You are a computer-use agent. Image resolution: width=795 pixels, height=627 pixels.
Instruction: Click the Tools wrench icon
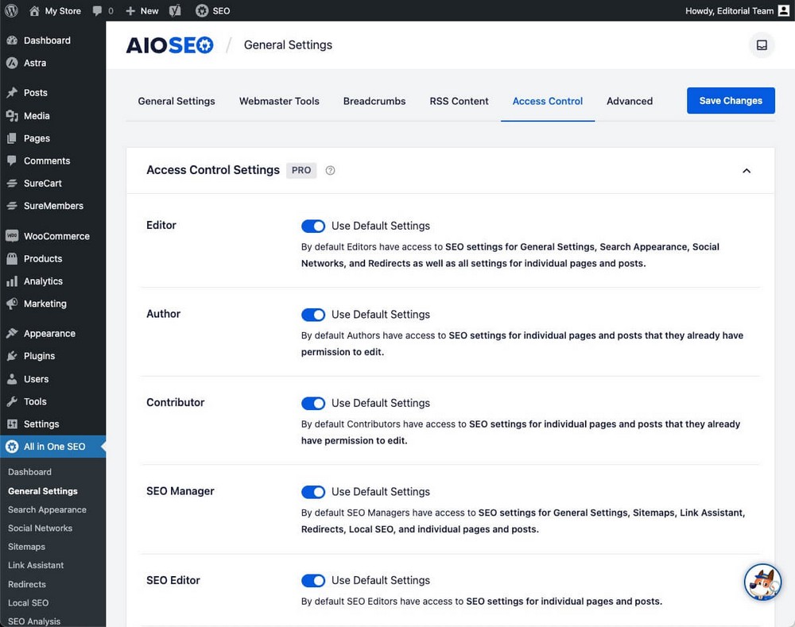coord(12,401)
